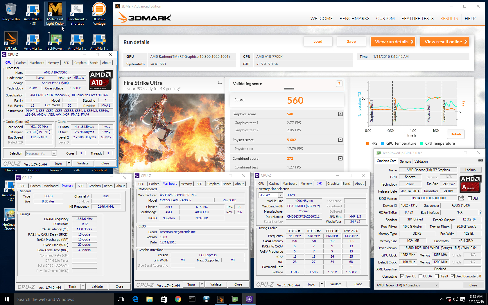Toggle the UEFI checkbox in GPU-Z
This screenshot has height=305, width=488.
pos(470,198)
